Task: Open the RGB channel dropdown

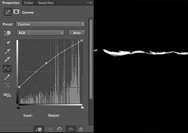Action: [x=40, y=33]
